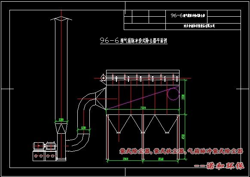Select the 1200 dimension on the chimney
Viewport: 250px width, 177px height.
pyautogui.click(x=61, y=120)
